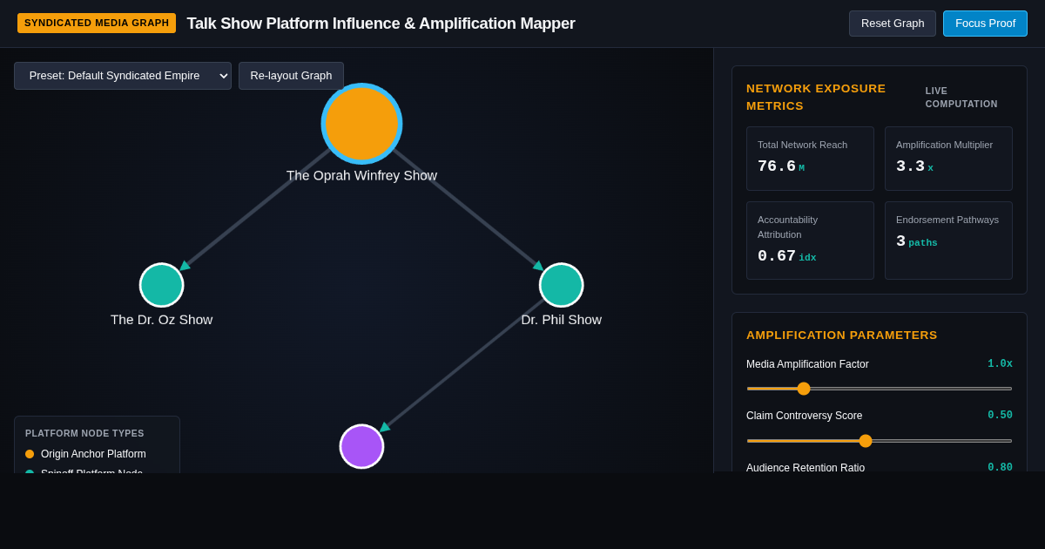Click the '0.67' attribution index value
This screenshot has height=549, width=1045.
point(777,256)
